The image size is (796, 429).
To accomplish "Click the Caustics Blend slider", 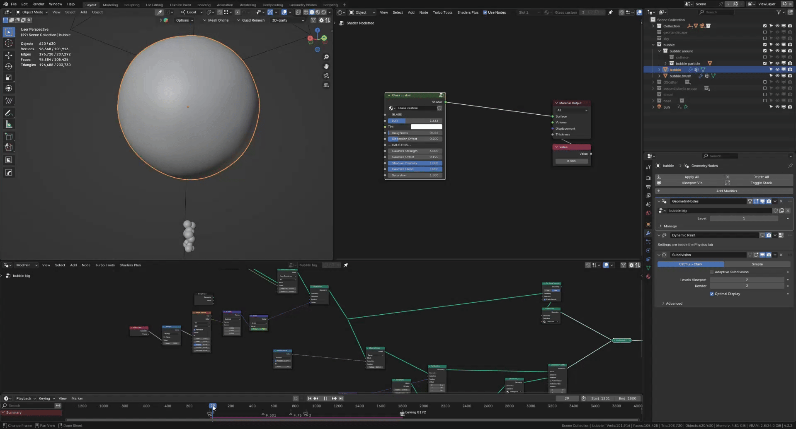I will click(x=415, y=169).
